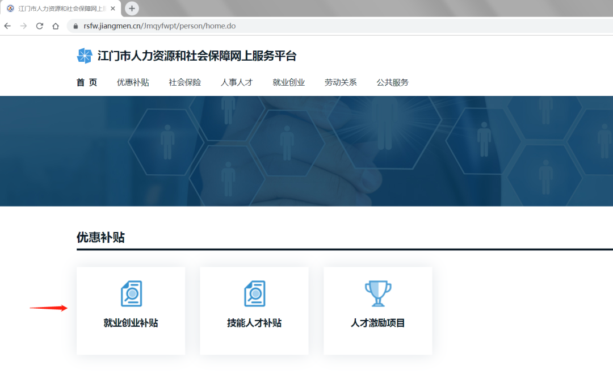Select the 首页 navigation item
This screenshot has height=391, width=613.
coord(87,82)
